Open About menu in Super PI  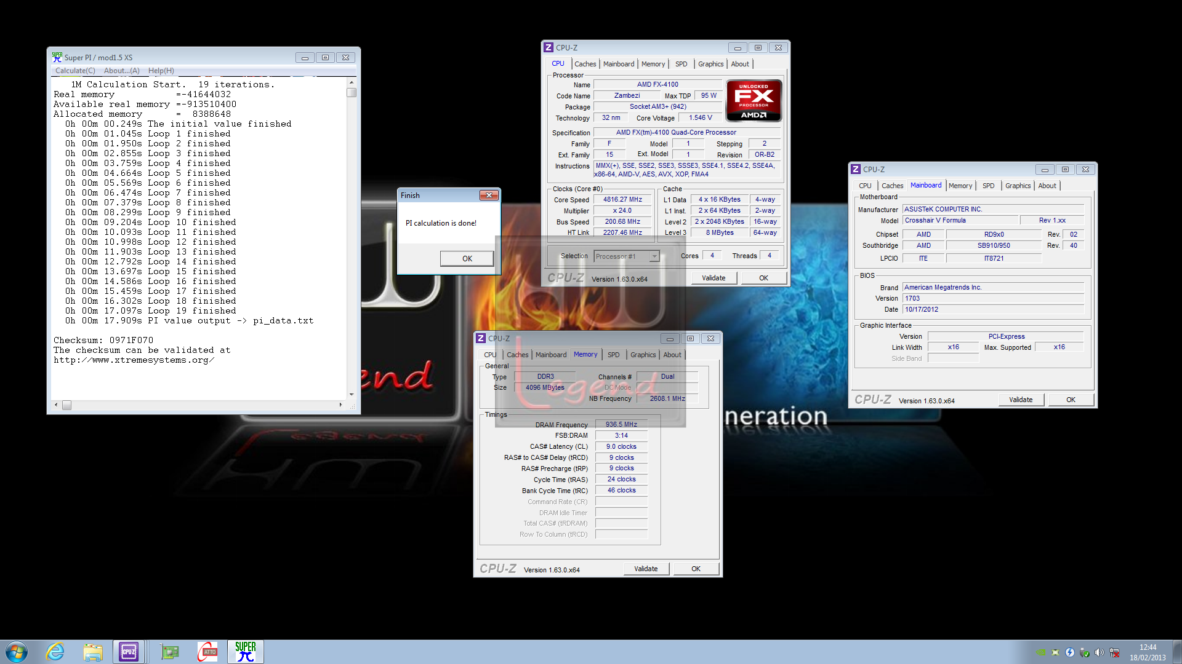122,71
